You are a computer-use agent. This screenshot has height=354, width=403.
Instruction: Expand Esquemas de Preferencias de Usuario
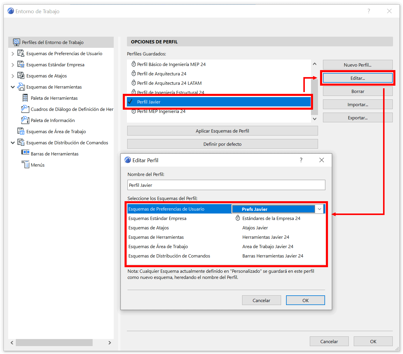click(x=13, y=53)
